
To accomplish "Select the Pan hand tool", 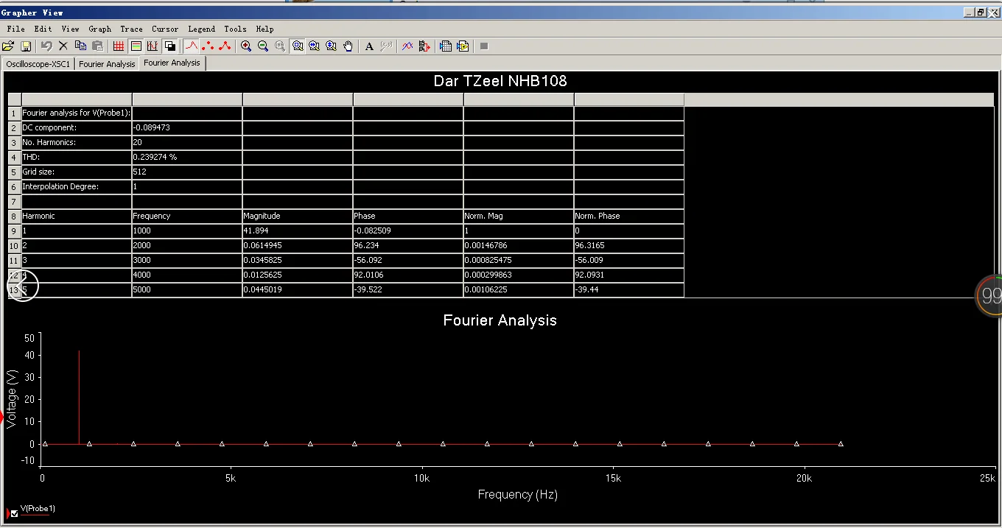I will point(348,46).
